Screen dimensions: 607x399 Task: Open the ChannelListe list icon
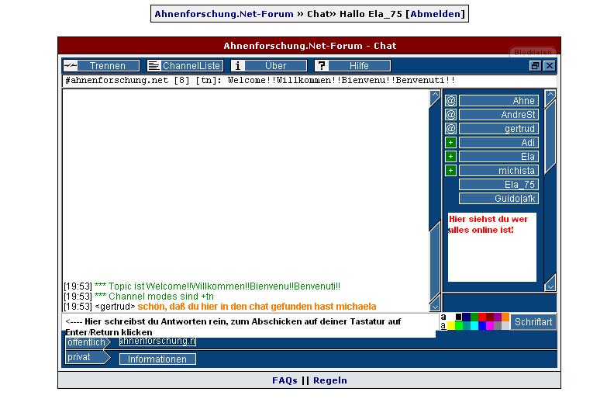153,66
